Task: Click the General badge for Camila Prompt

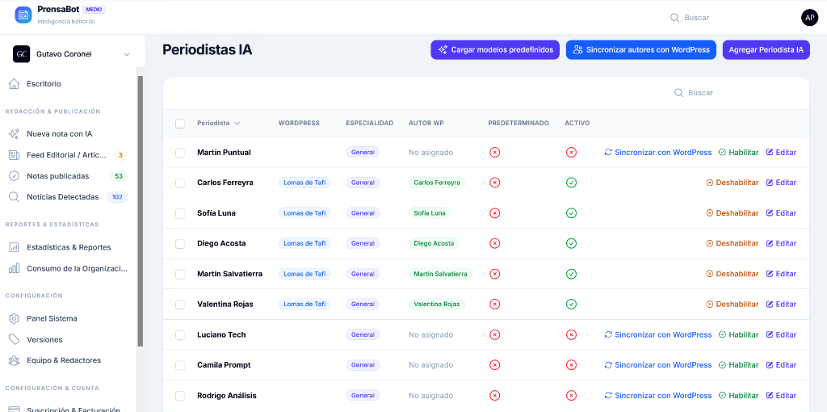Action: pos(363,365)
